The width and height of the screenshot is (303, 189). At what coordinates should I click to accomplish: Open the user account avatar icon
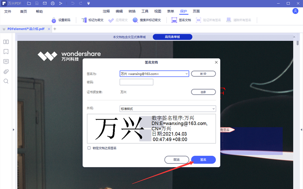click(295, 11)
